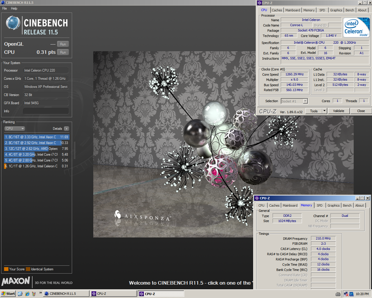The image size is (372, 298).
Task: Select ranking row 8C/16T @ 2.92 GHz Xeon
Action: (x=37, y=143)
